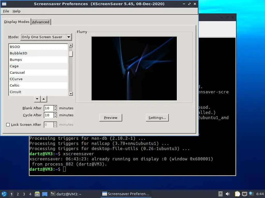
Task: Open the file manager from the panel
Action: 37,194
